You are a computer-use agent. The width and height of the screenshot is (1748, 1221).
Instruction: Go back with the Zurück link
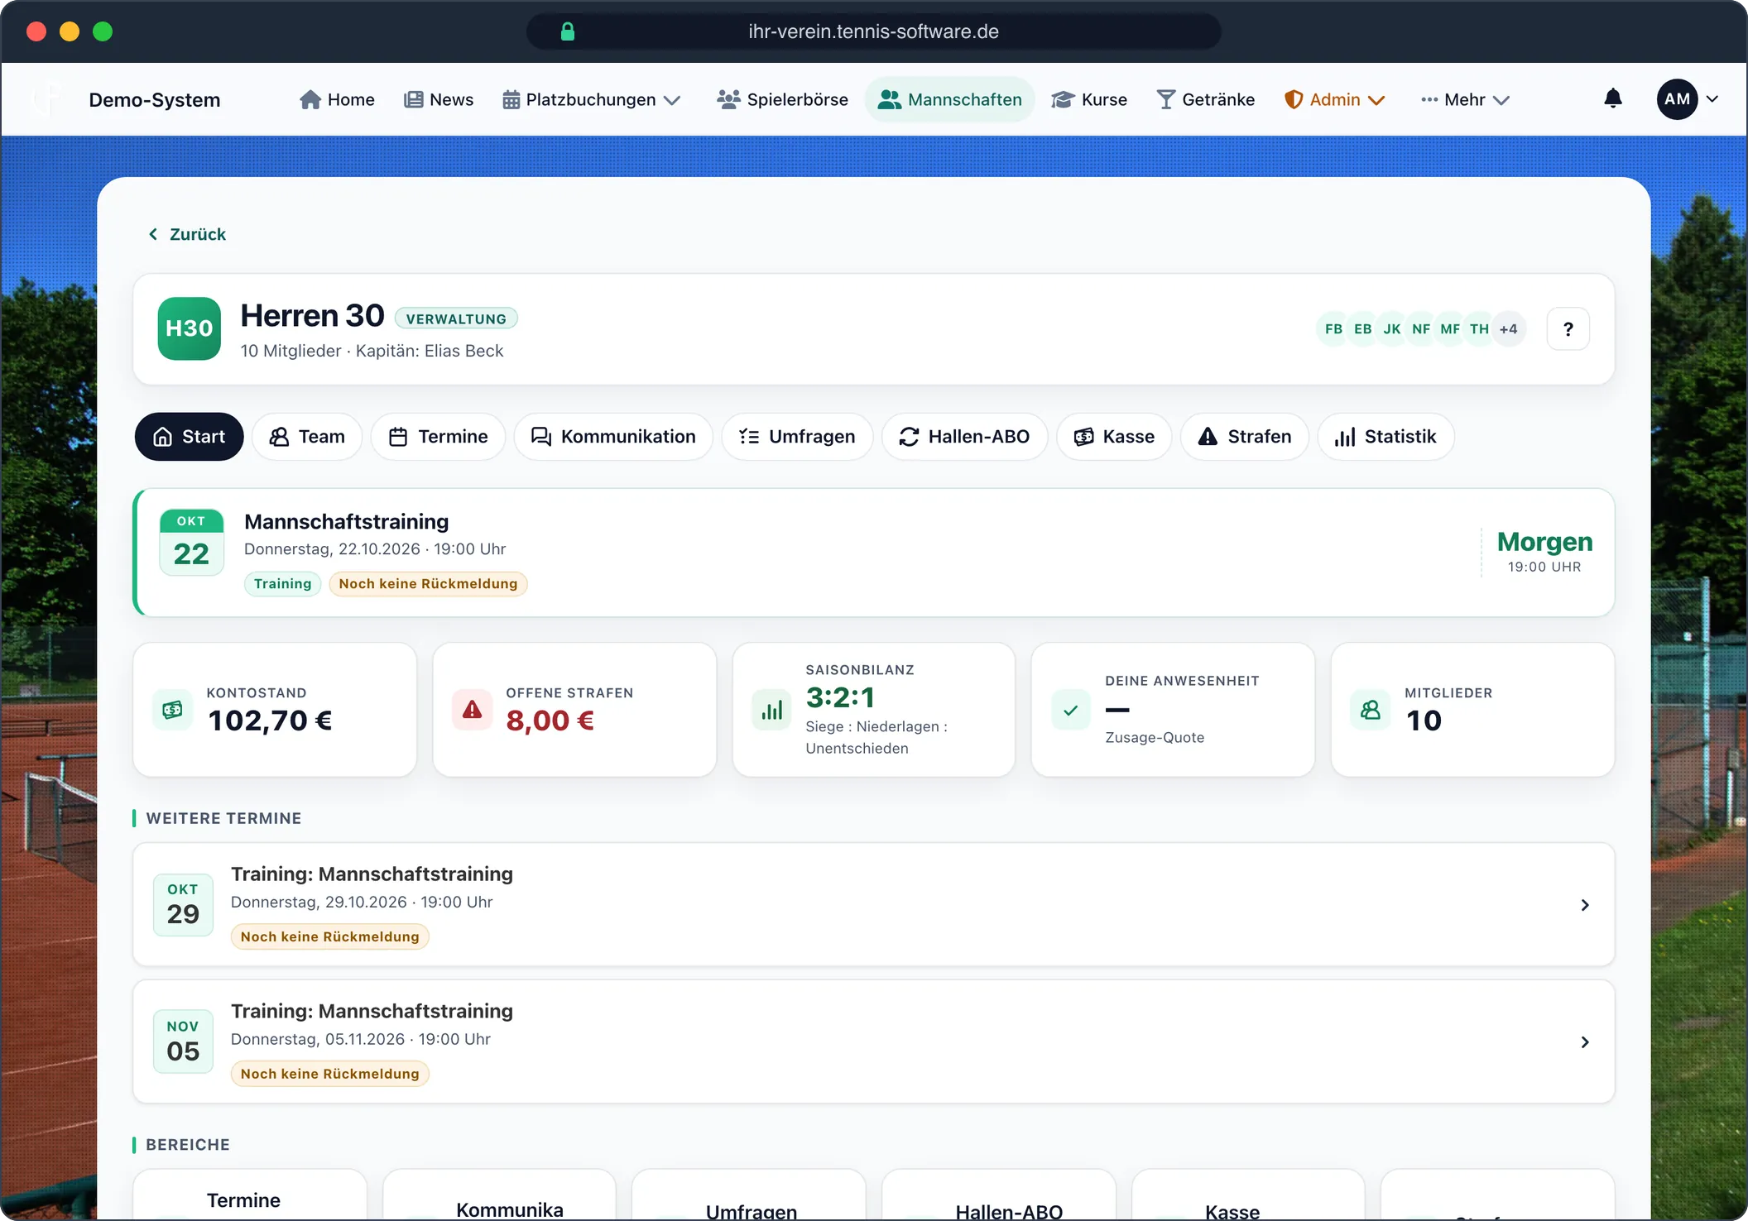click(187, 234)
